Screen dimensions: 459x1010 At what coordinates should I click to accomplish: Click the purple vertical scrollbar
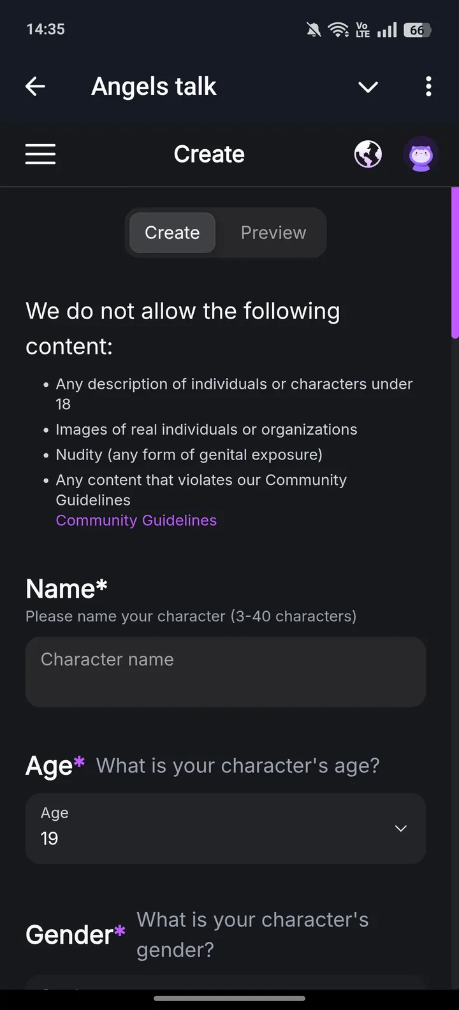point(455,263)
